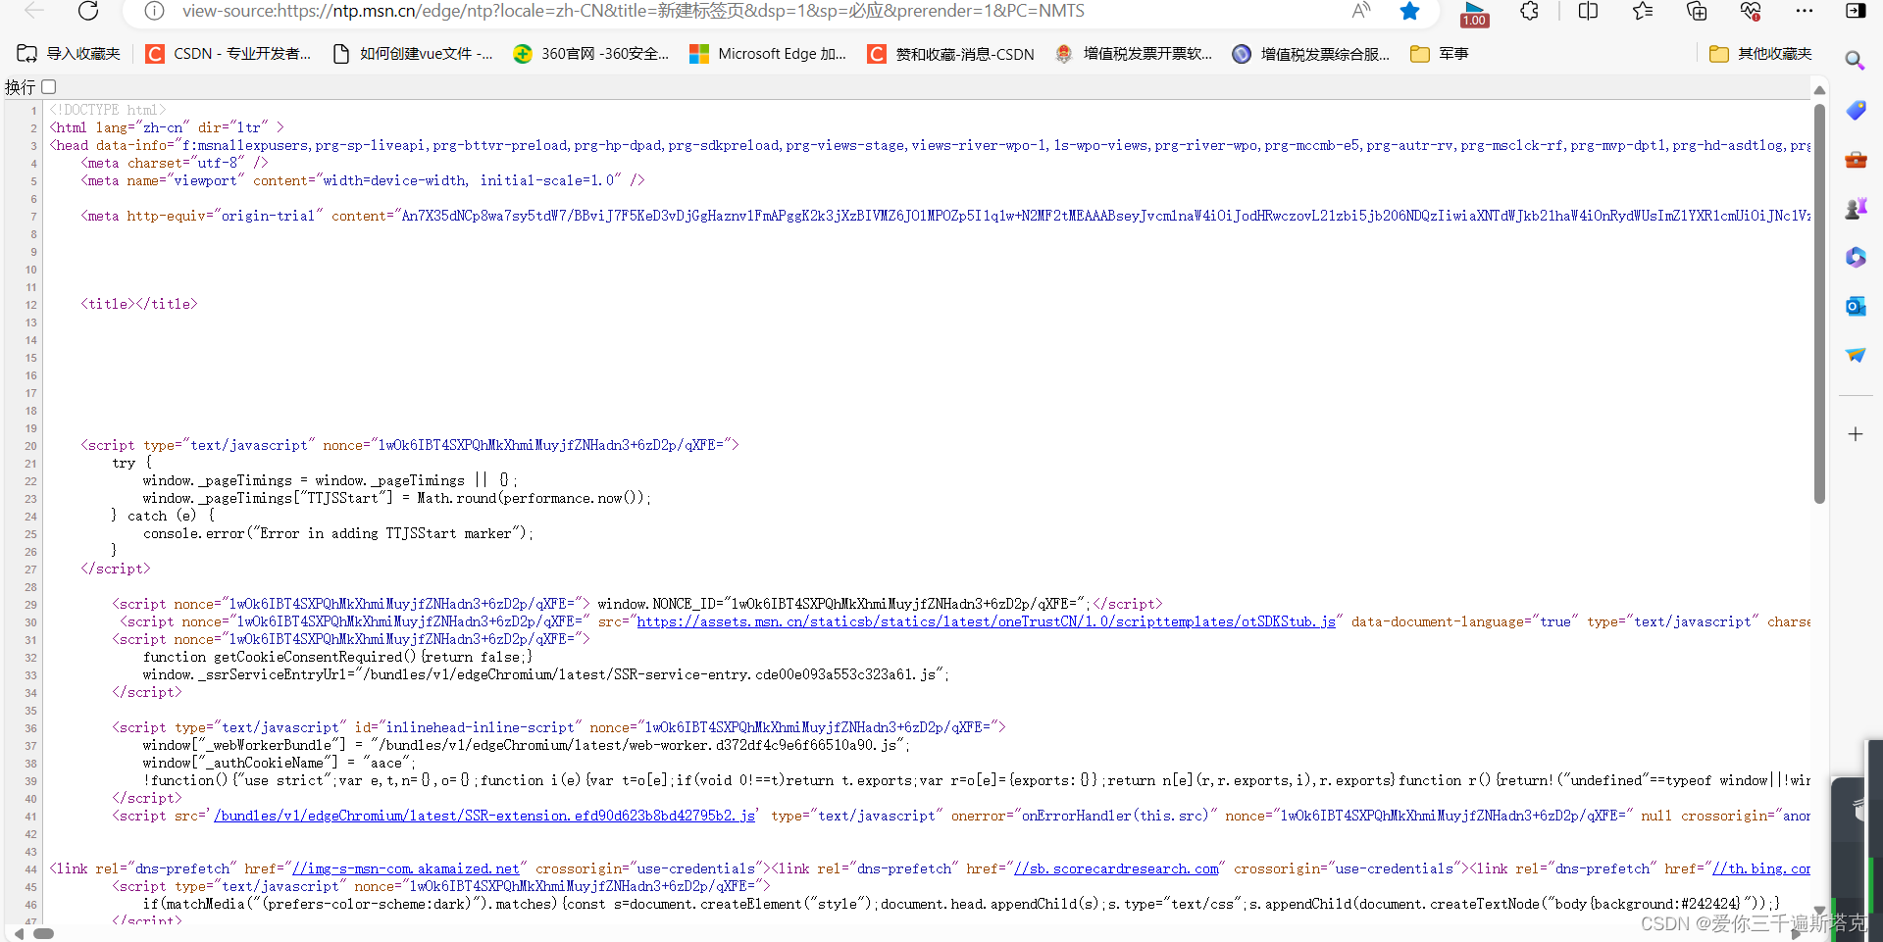Viewport: 1883px width, 942px height.
Task: Open the sidebar Games icon
Action: [1856, 208]
